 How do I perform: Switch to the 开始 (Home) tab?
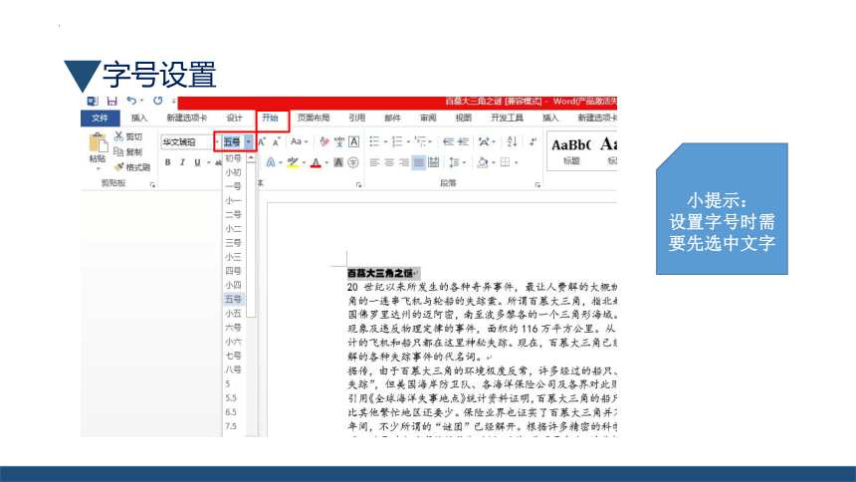(270, 119)
